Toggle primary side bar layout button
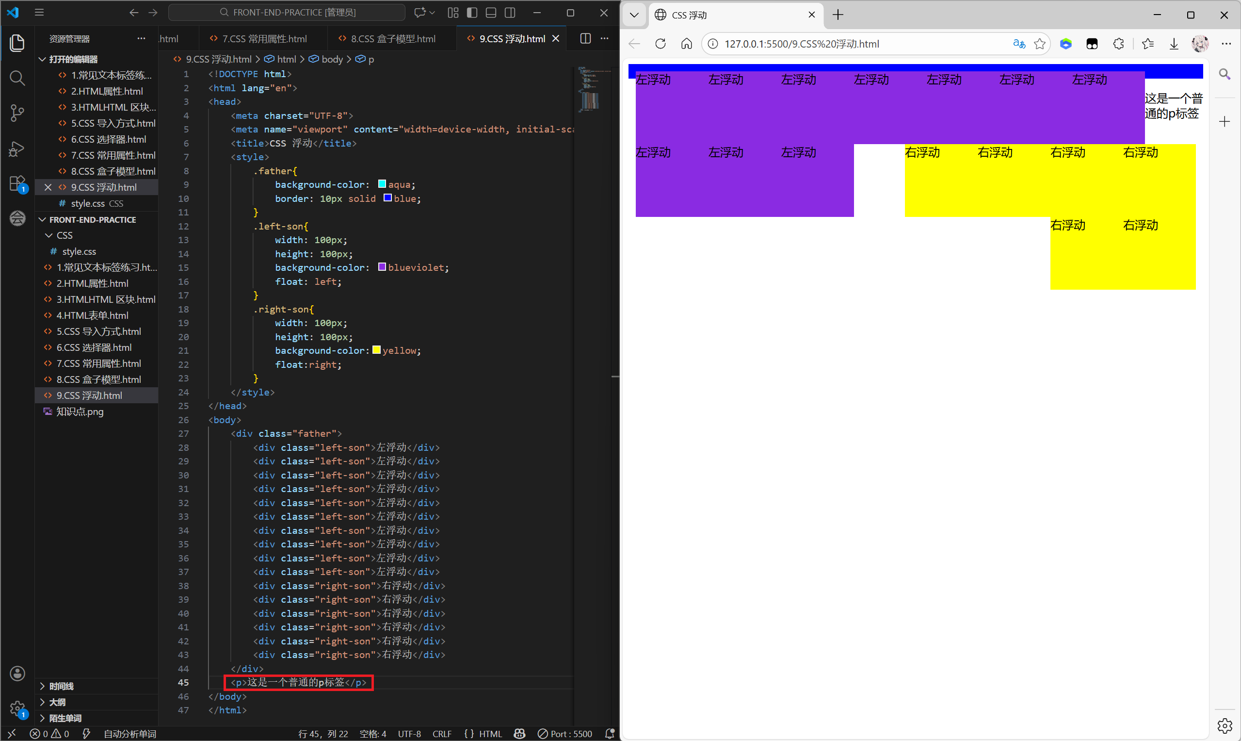The height and width of the screenshot is (741, 1241). (x=471, y=13)
